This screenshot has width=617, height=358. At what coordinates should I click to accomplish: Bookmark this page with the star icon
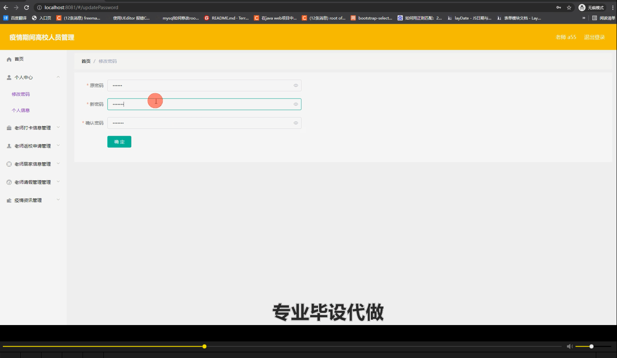pos(569,7)
